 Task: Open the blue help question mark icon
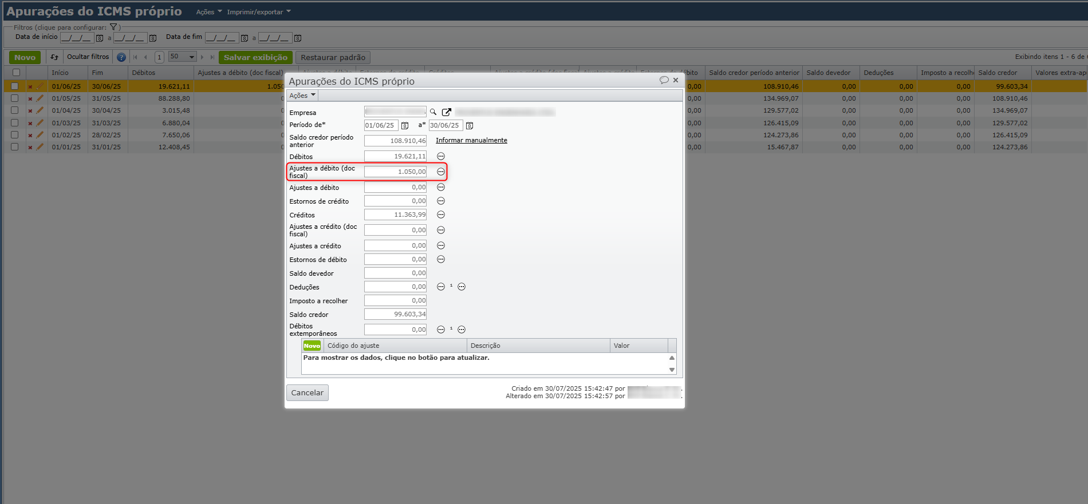pos(121,57)
